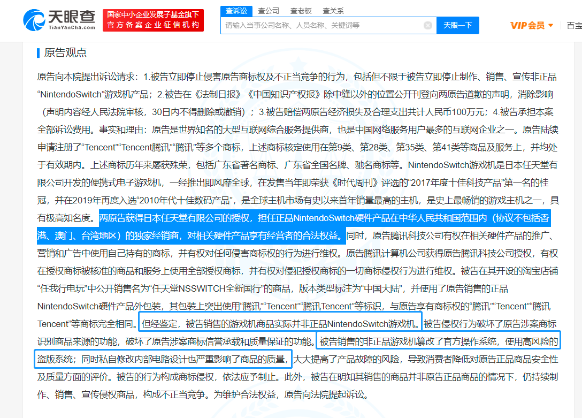582x418 pixels.
Task: Click the 百宝 link at top right
Action: (574, 25)
